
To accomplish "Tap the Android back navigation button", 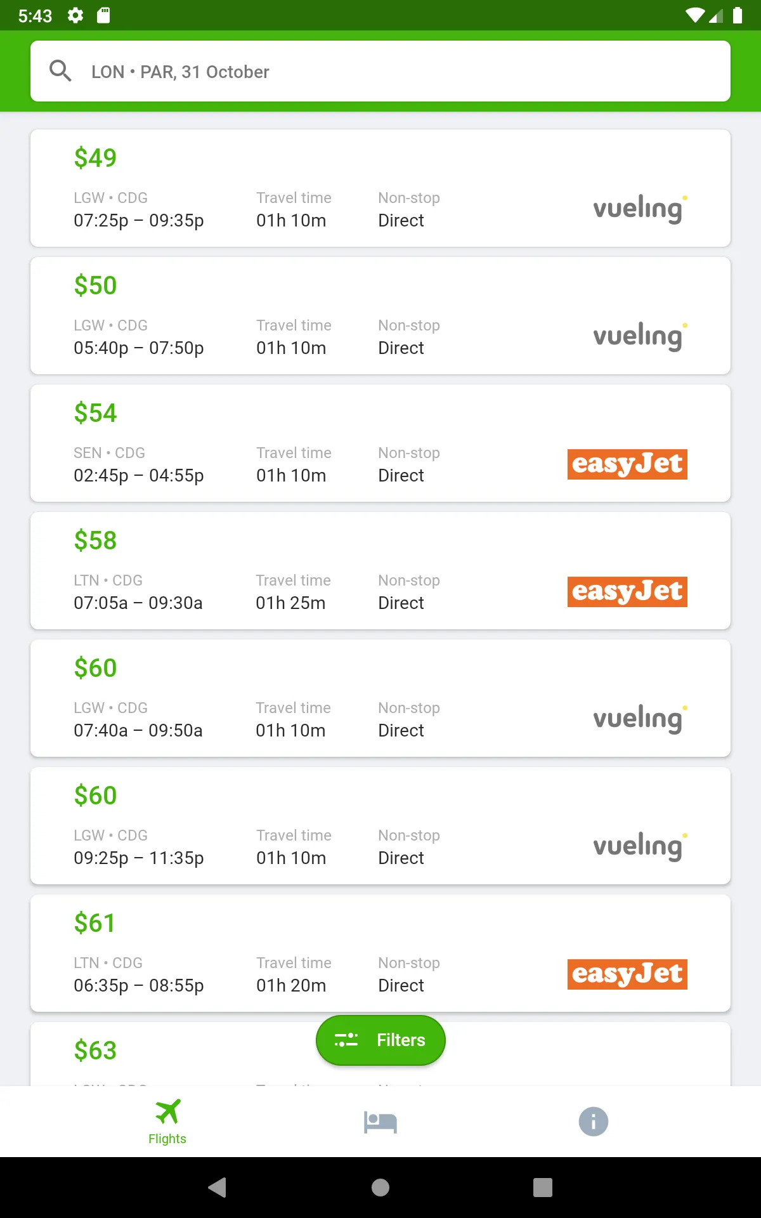I will tap(218, 1187).
